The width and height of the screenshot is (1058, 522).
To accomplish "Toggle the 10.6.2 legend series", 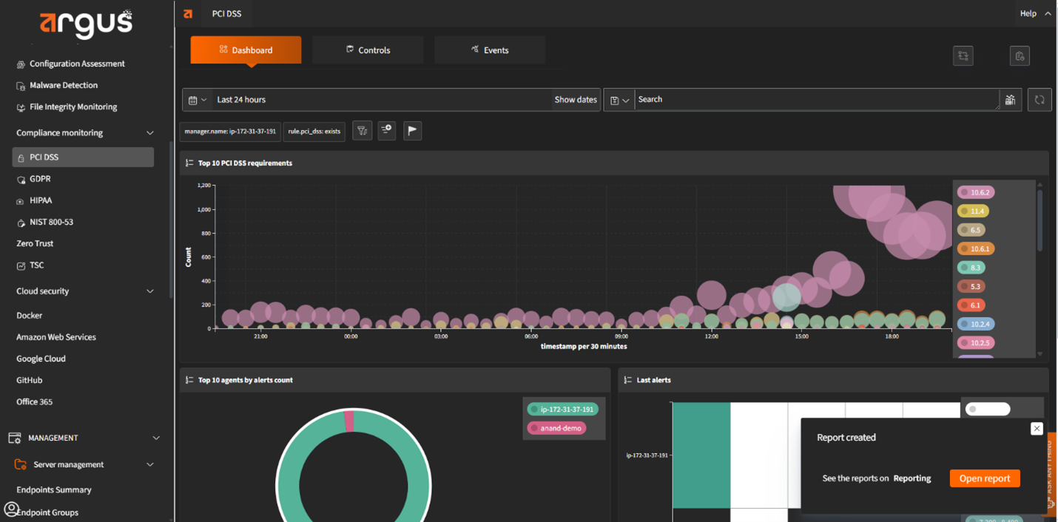I will click(x=975, y=192).
